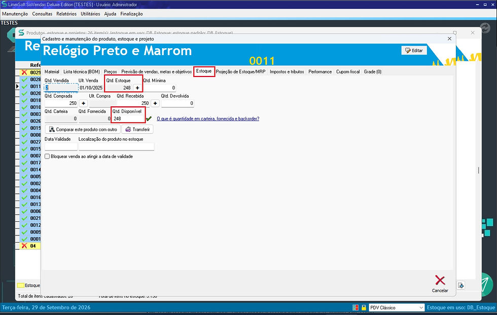Open the Utilitários menu
Image resolution: width=497 pixels, height=315 pixels.
point(90,14)
